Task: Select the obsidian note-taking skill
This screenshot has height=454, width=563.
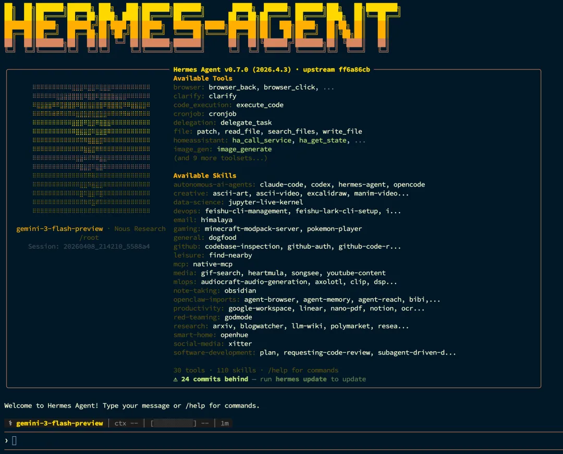Action: (240, 290)
